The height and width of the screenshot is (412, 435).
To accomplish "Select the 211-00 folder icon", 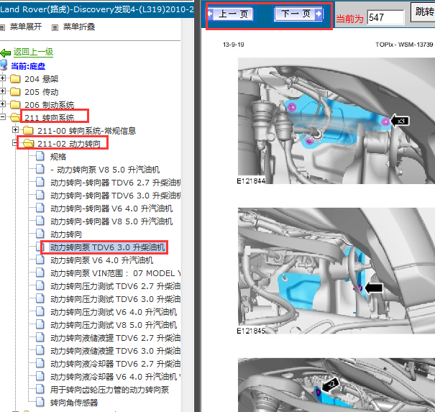I will pos(28,130).
